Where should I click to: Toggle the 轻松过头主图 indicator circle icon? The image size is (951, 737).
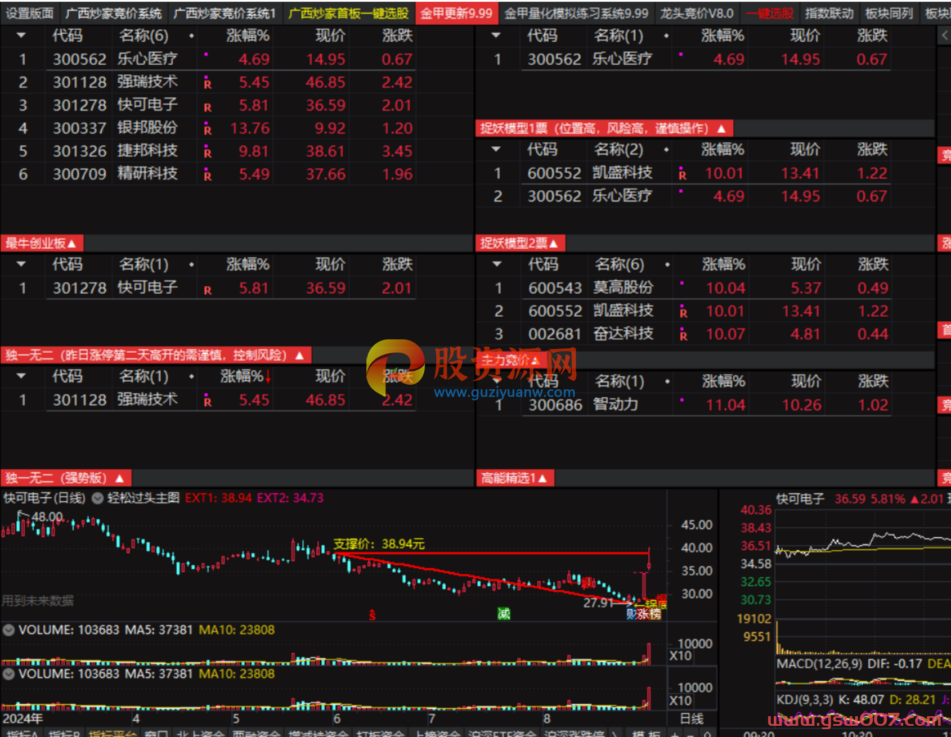point(97,498)
